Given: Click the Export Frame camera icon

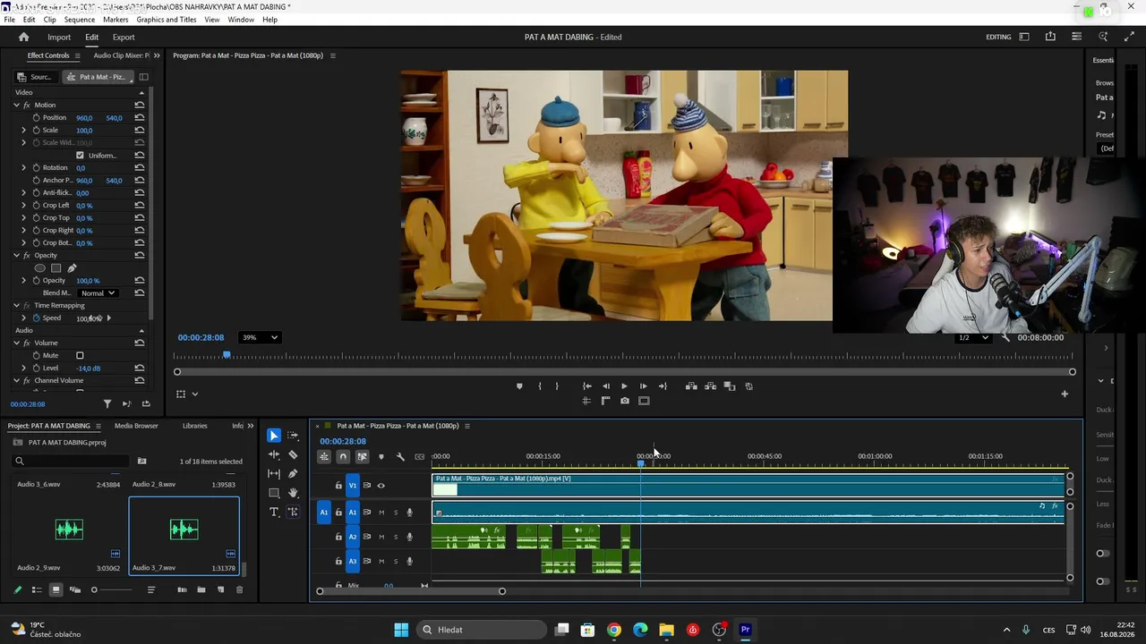Looking at the screenshot, I should pyautogui.click(x=625, y=401).
